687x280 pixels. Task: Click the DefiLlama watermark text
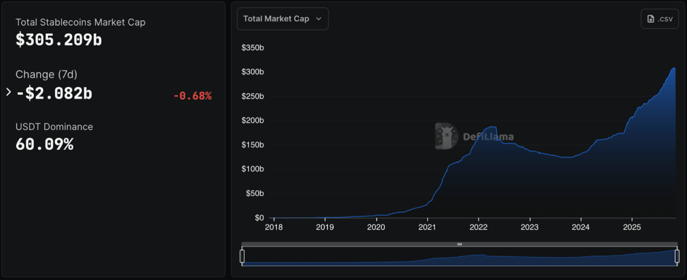(488, 137)
